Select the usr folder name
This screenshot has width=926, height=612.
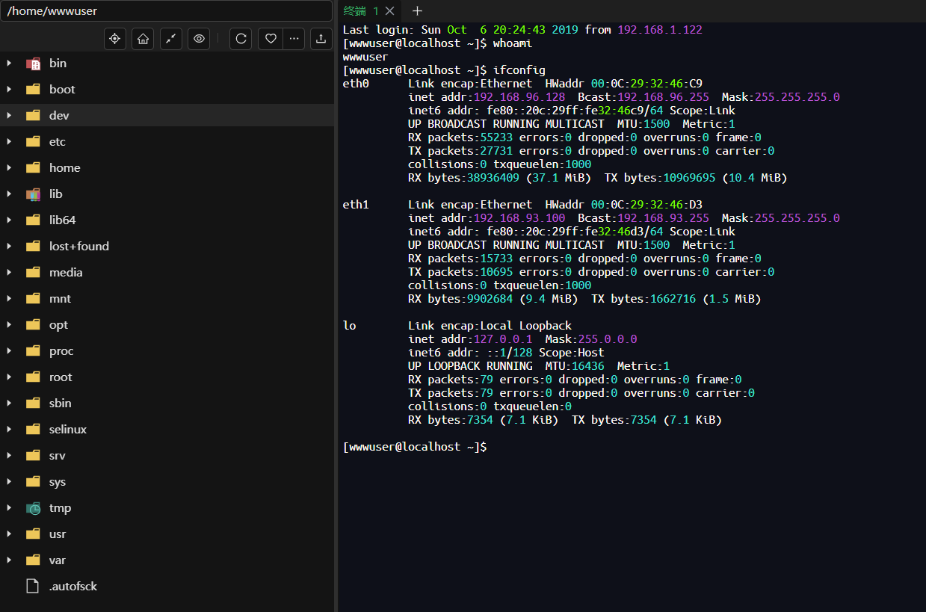click(58, 534)
